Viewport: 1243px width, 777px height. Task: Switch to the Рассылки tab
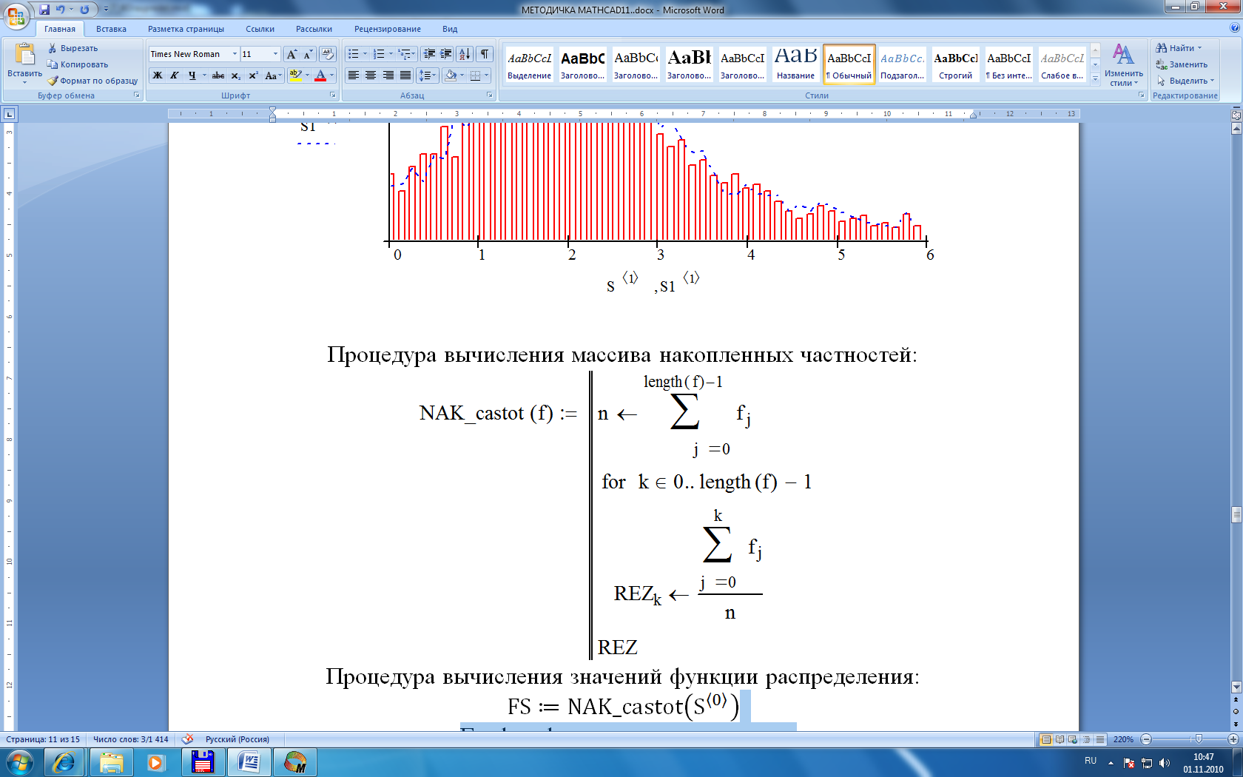[314, 29]
